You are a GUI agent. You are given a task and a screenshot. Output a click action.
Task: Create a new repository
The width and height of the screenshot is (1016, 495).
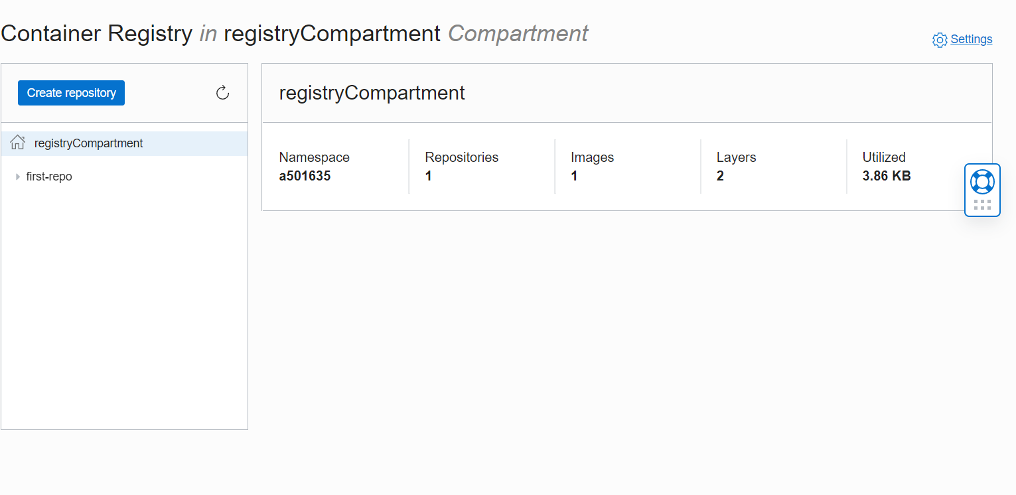coord(71,93)
